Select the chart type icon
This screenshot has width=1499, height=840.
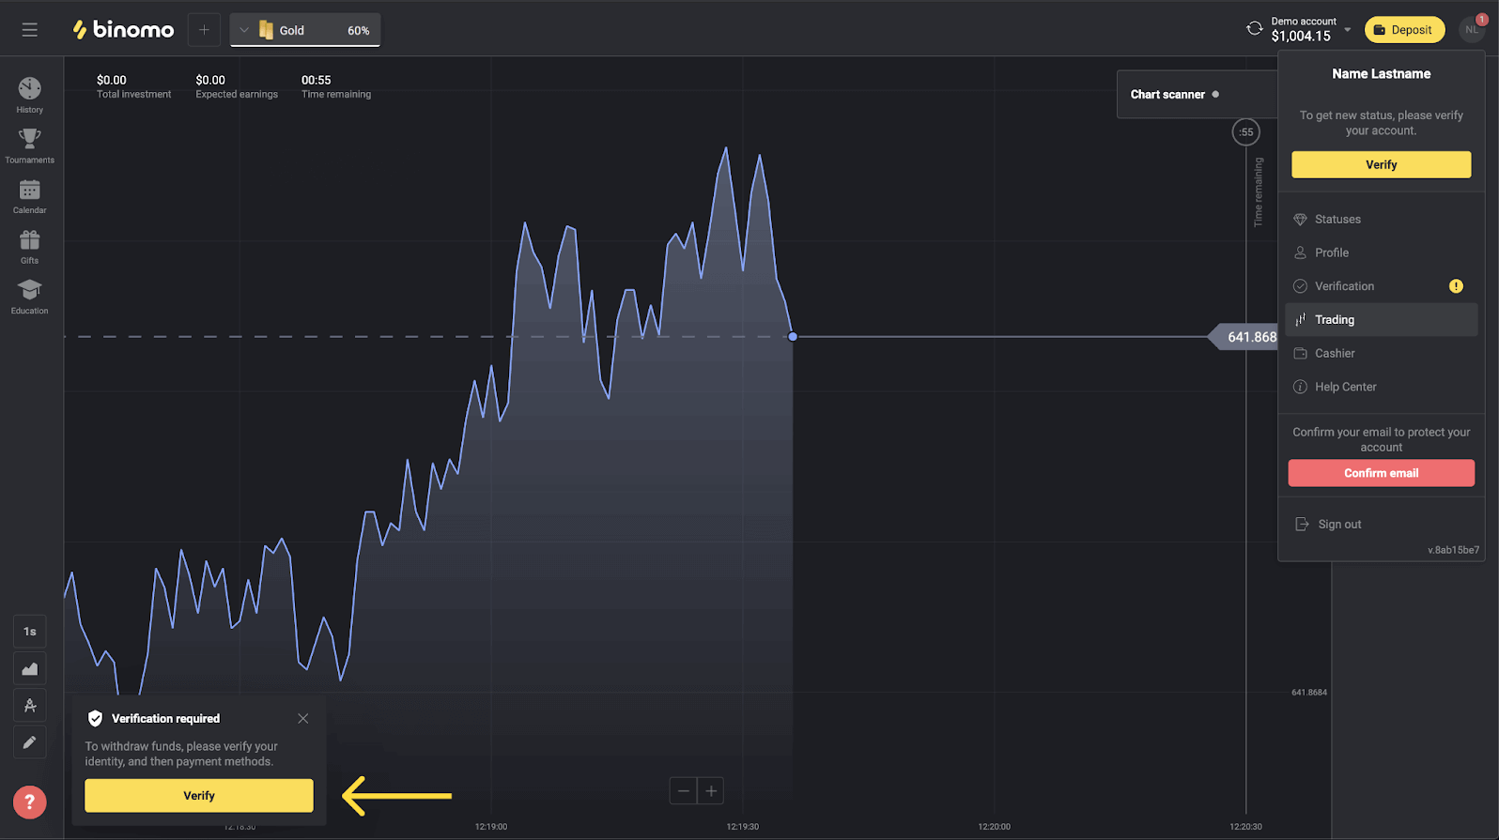(30, 669)
